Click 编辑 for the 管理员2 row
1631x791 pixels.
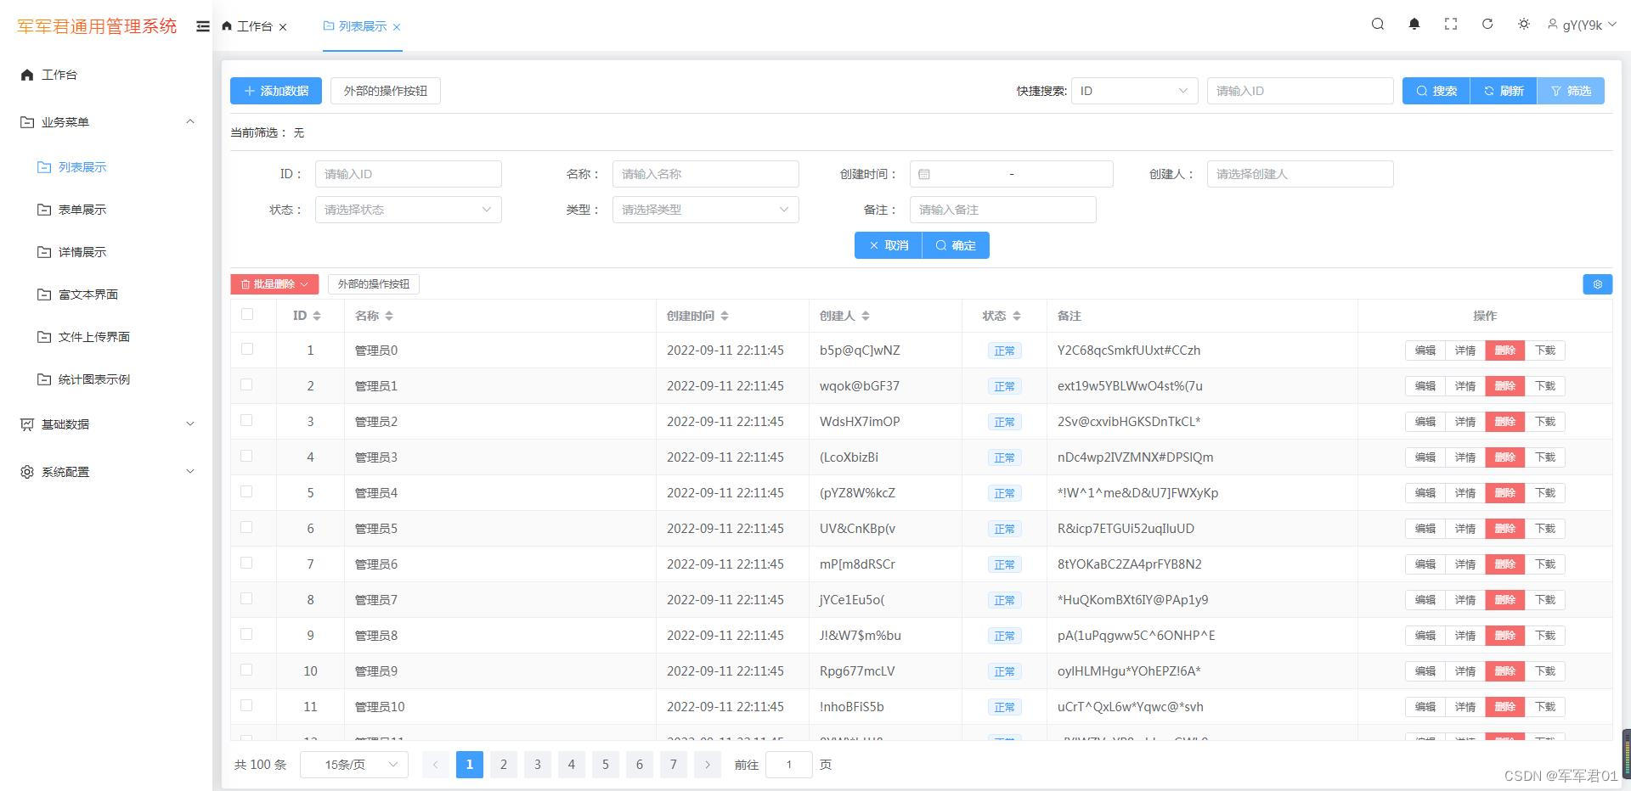1425,422
